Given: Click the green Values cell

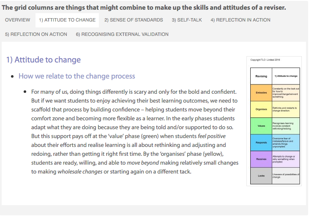Looking at the screenshot, I should [261, 126].
